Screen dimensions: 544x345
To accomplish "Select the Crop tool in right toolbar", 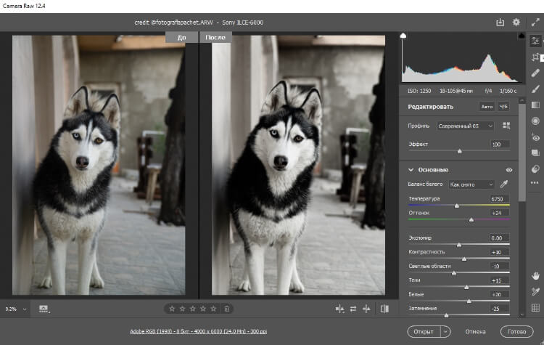I will pyautogui.click(x=536, y=57).
